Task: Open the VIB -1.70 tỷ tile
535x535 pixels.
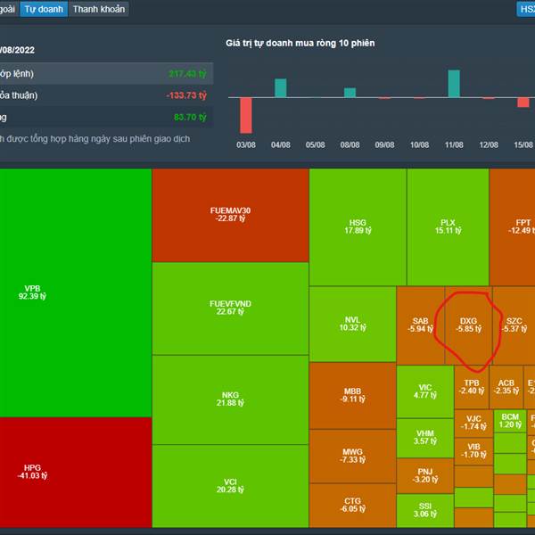Action: (474, 452)
